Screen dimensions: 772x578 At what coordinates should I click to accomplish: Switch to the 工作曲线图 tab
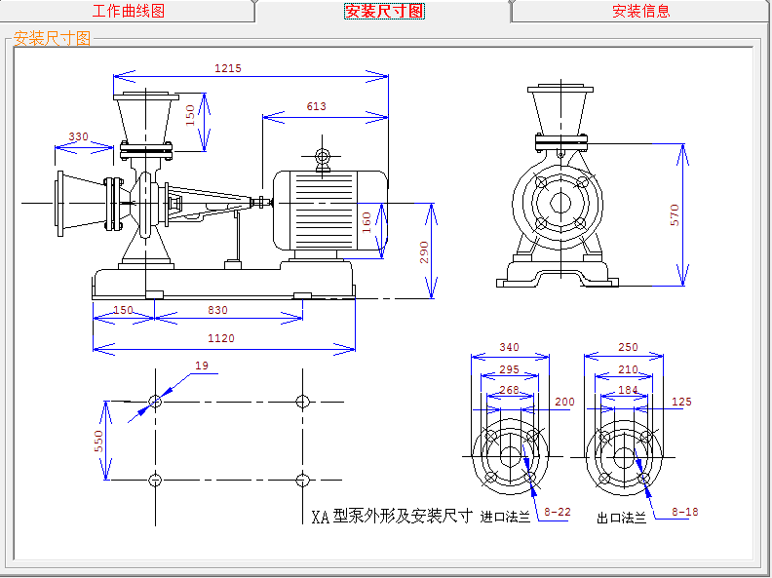pos(128,11)
